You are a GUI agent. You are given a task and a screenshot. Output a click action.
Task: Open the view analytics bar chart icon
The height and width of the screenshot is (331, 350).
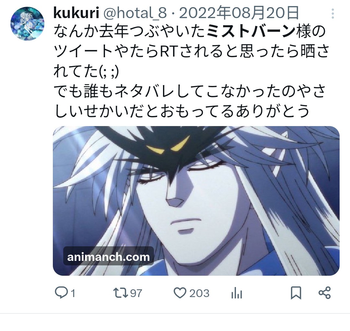[x=237, y=293]
